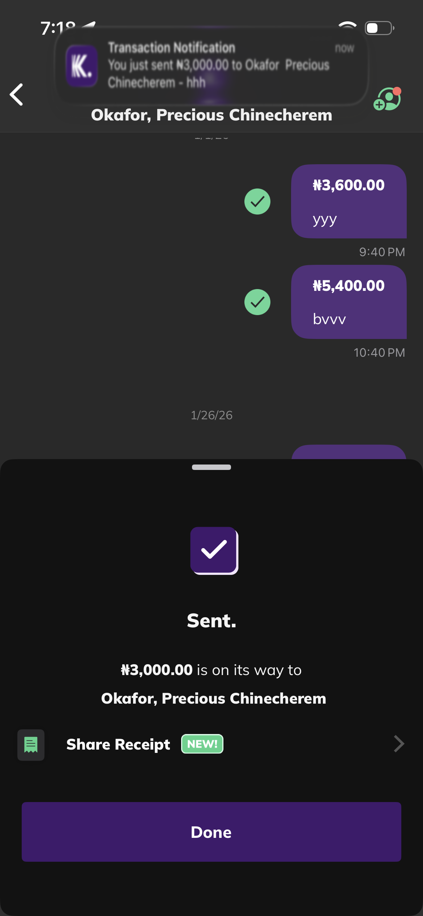Tap the 1/26/26 date separator
The width and height of the screenshot is (423, 916).
pos(211,415)
